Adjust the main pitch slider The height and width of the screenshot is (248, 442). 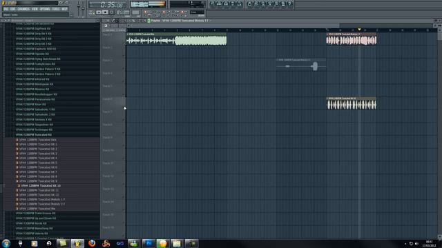[x=83, y=8]
